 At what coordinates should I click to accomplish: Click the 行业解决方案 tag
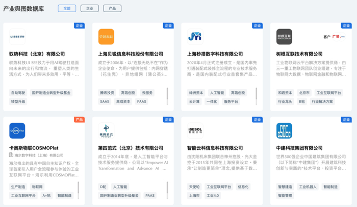click(x=322, y=101)
